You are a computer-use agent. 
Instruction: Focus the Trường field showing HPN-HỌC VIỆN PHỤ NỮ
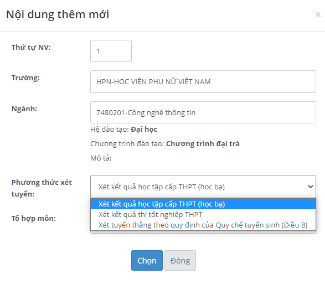pyautogui.click(x=203, y=82)
